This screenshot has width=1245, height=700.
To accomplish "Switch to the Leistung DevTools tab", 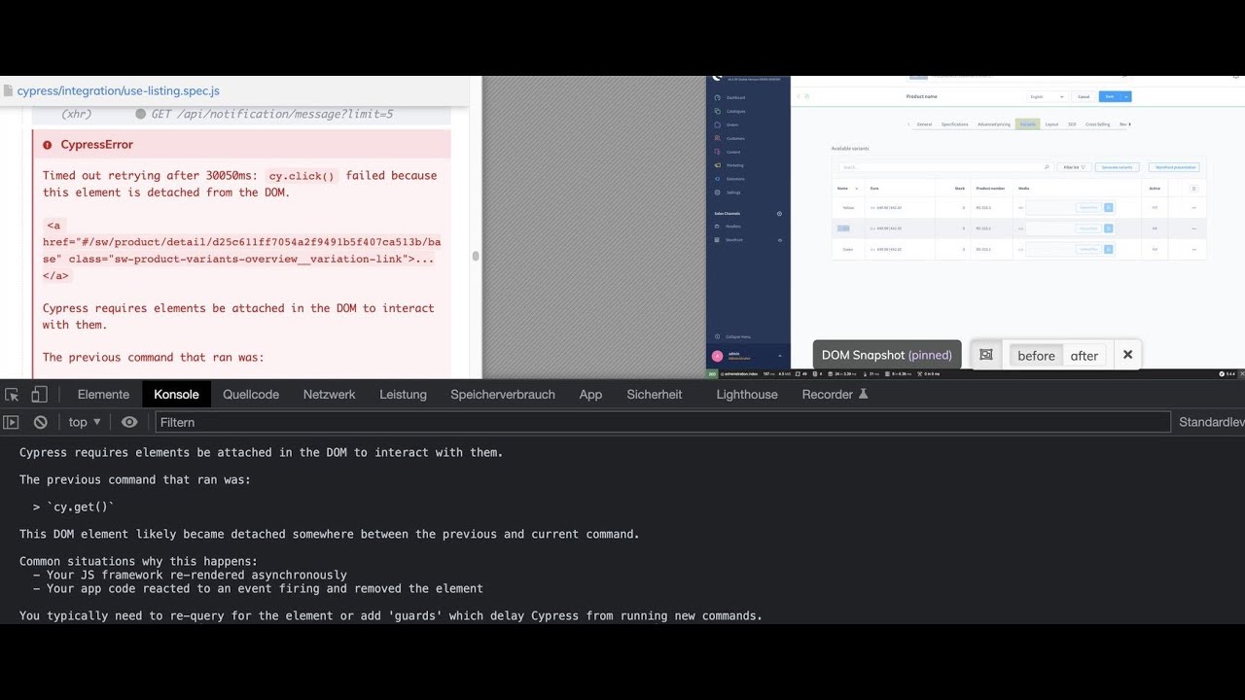I will click(403, 395).
